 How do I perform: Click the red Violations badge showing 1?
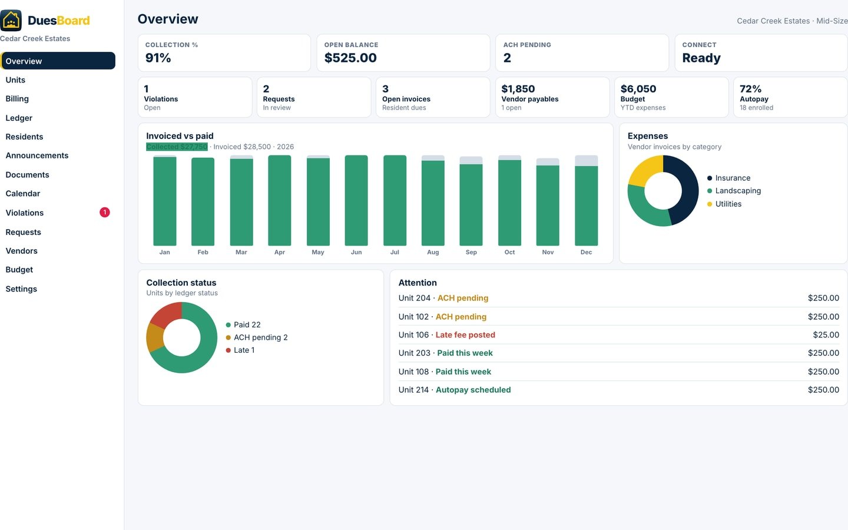(105, 213)
